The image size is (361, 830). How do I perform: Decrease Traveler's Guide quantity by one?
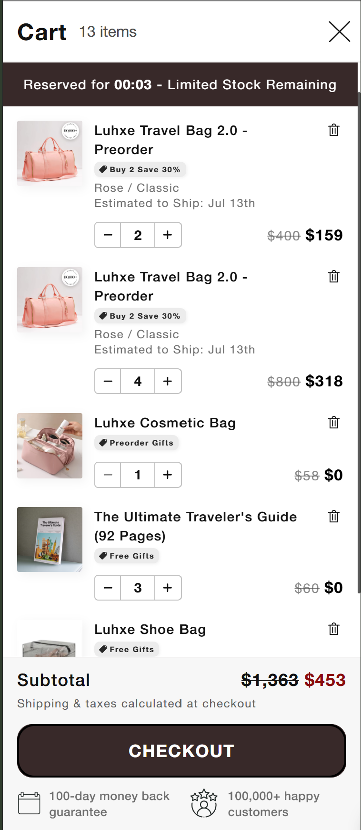108,588
